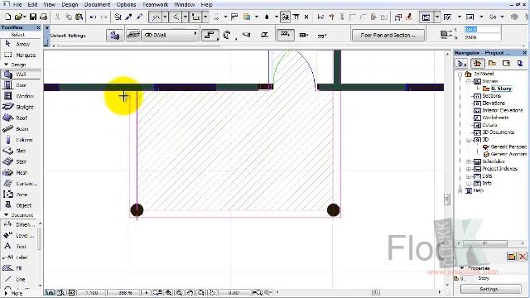Image resolution: width=530 pixels, height=298 pixels.
Task: Click the canvas vertical scrollbar handle
Action: click(x=447, y=199)
